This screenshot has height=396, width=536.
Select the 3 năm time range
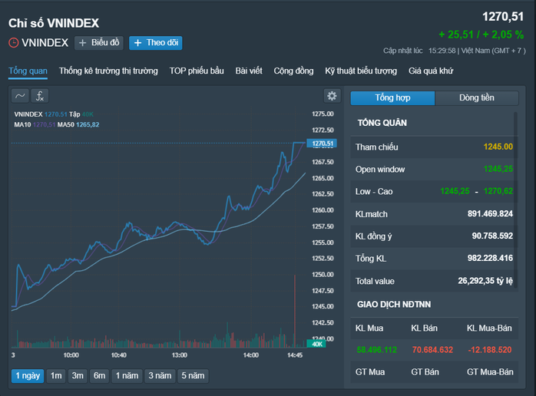tap(160, 376)
